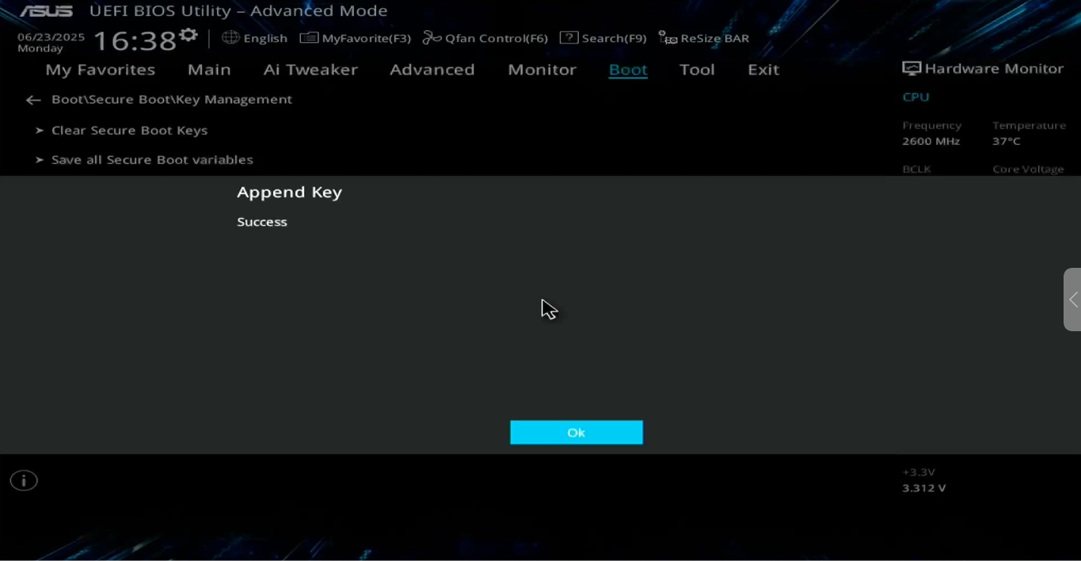Open the Advanced tab

tap(432, 70)
